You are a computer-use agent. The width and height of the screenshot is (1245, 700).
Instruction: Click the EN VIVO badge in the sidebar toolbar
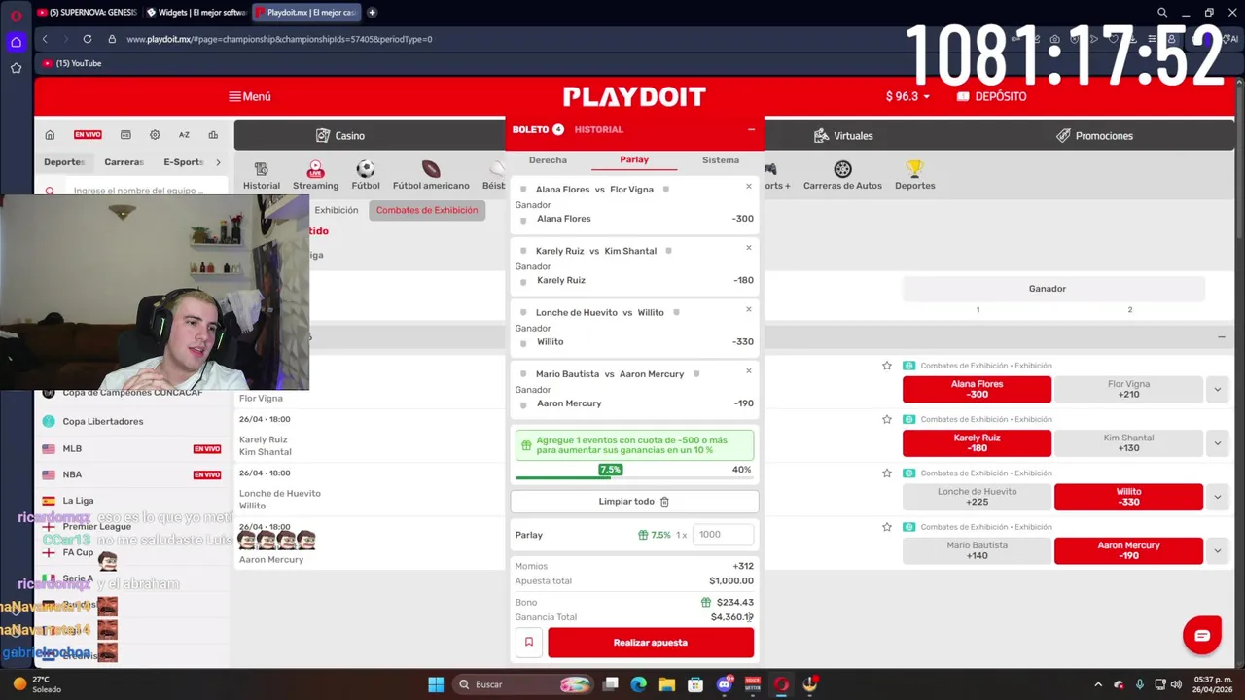pyautogui.click(x=88, y=135)
